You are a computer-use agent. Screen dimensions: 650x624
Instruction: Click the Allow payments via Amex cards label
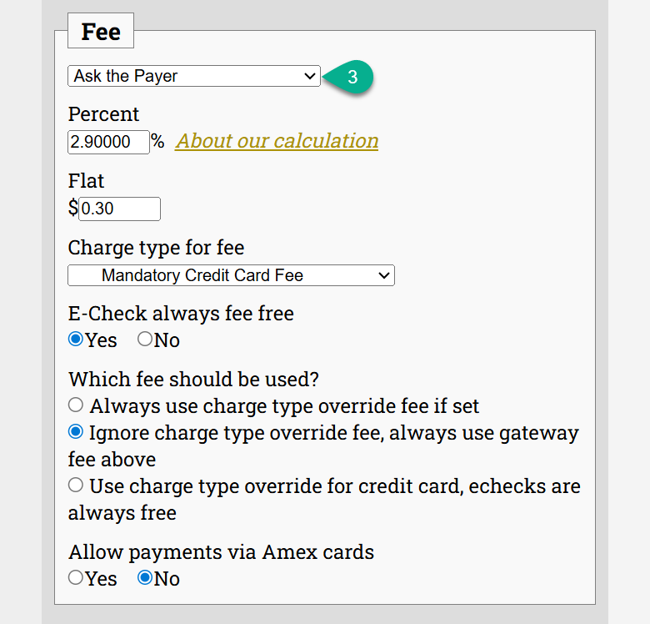click(221, 551)
